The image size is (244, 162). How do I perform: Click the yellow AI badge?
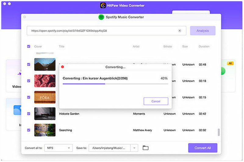(x=230, y=63)
